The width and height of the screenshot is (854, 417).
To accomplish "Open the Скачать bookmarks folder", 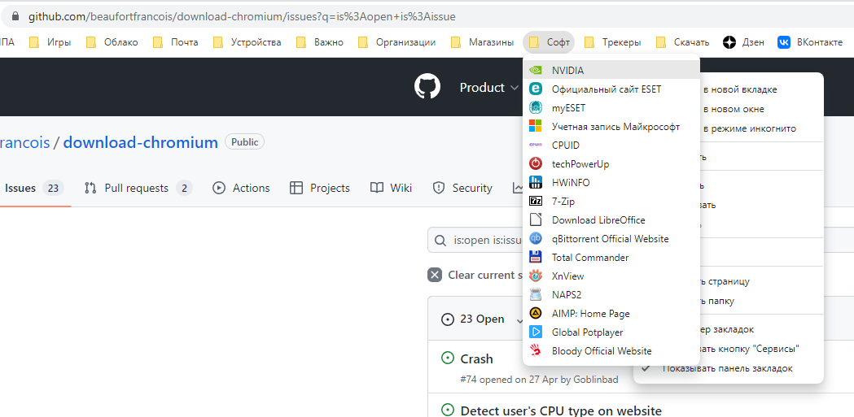I will (682, 42).
